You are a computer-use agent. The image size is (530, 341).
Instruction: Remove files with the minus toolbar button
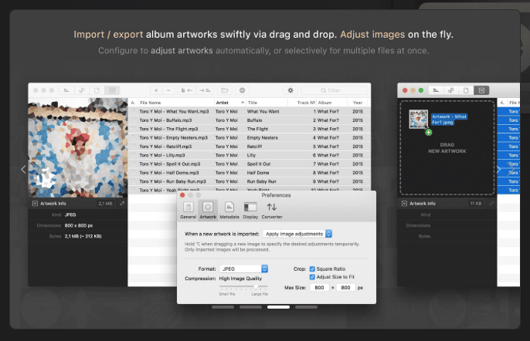[168, 90]
